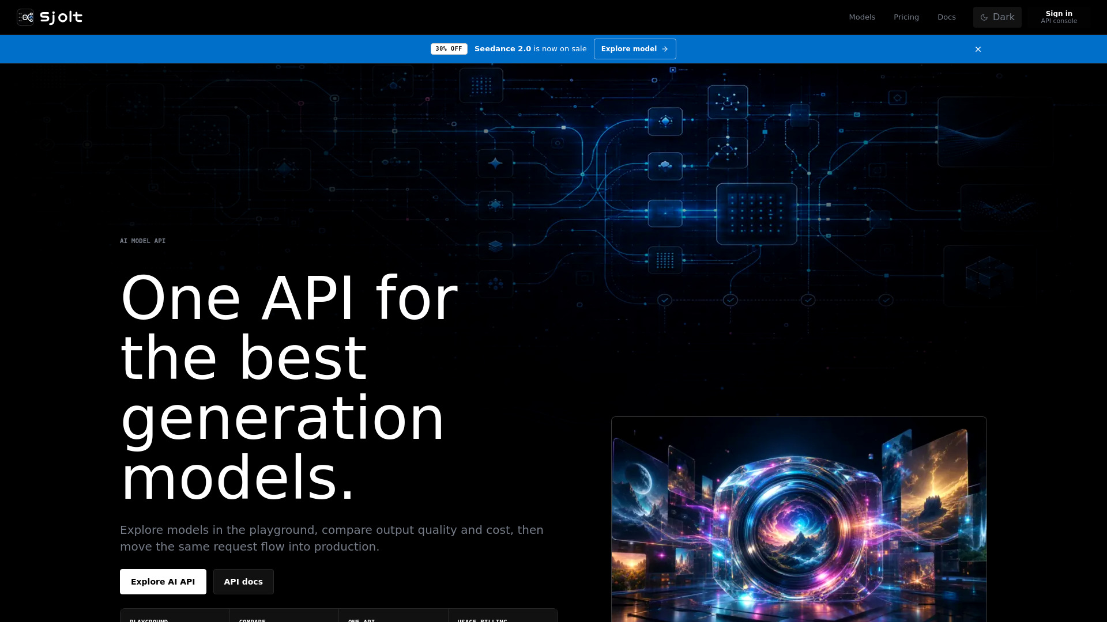Click the 'Explore models in the playground' paragraph
Image resolution: width=1107 pixels, height=622 pixels.
click(332, 538)
